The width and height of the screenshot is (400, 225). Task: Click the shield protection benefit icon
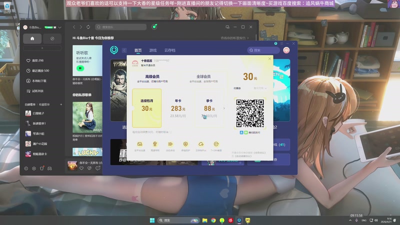(x=185, y=144)
